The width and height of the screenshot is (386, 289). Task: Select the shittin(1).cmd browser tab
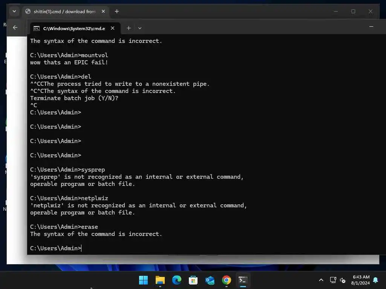pyautogui.click(x=66, y=12)
